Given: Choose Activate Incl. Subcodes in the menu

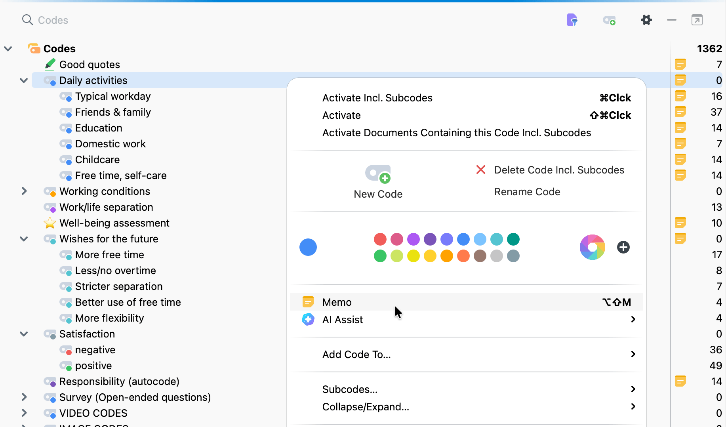Looking at the screenshot, I should click(377, 97).
